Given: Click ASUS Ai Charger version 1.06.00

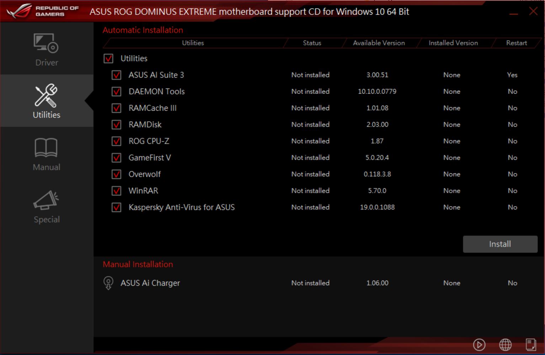Looking at the screenshot, I should click(377, 283).
